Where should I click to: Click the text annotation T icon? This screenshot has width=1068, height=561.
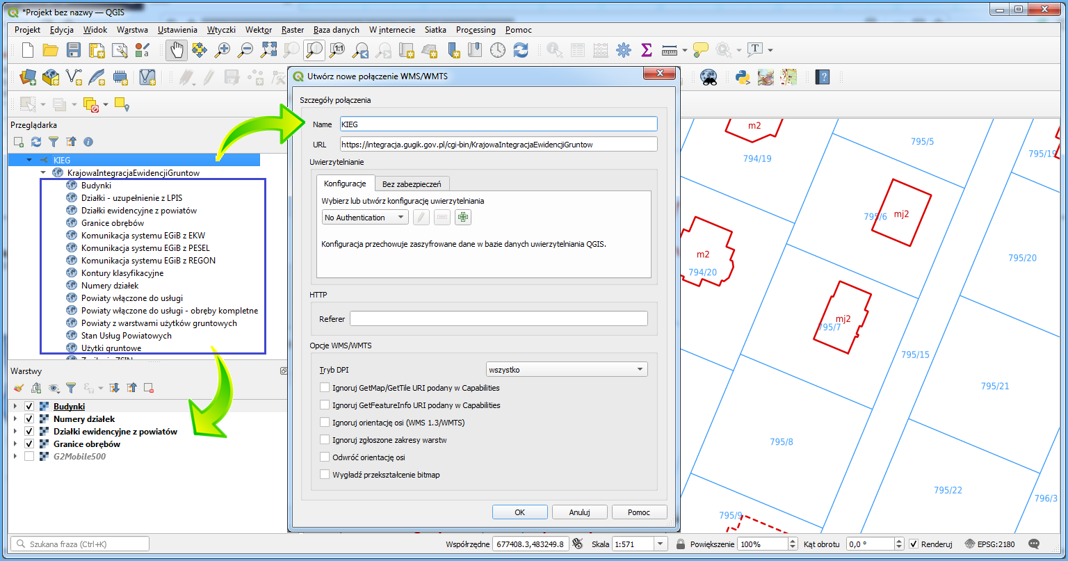click(x=755, y=50)
